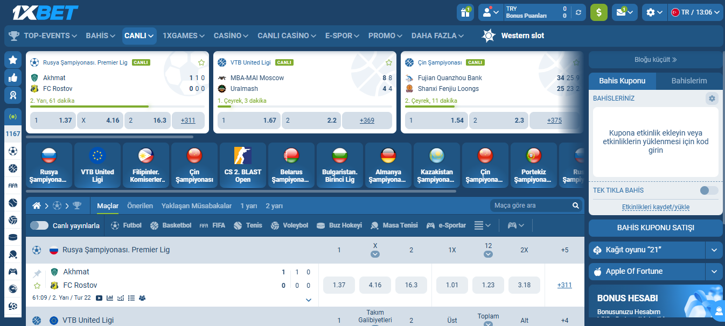Open the TR language selector
The width and height of the screenshot is (725, 326).
(x=695, y=12)
